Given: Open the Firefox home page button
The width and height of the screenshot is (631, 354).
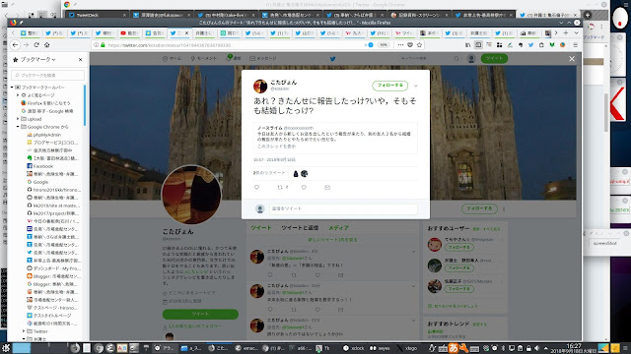Looking at the screenshot, I should [46, 45].
